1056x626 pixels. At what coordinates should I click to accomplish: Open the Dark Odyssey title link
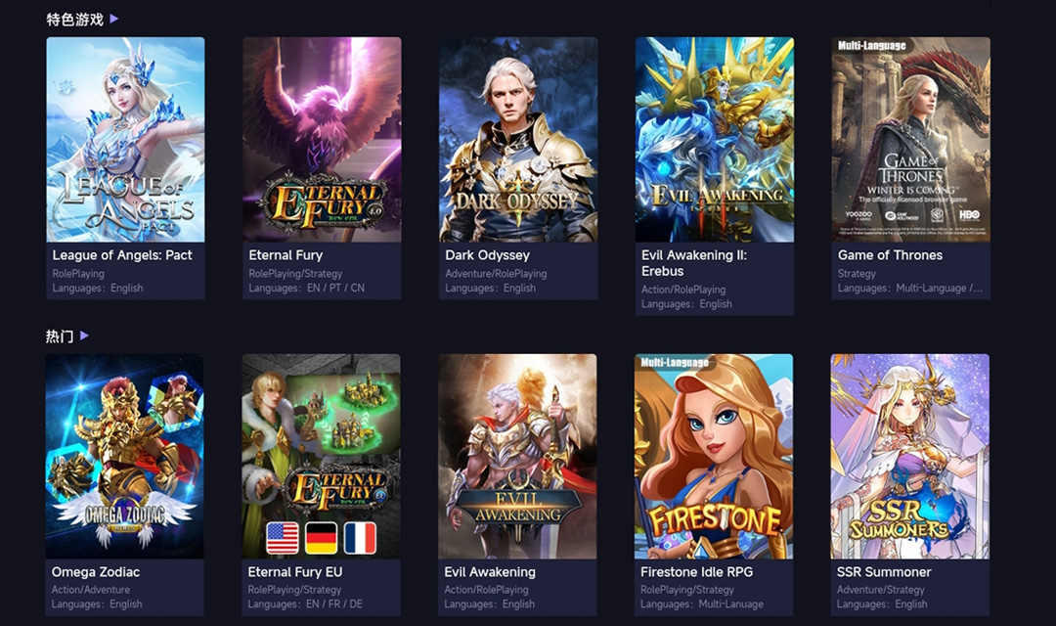tap(487, 255)
